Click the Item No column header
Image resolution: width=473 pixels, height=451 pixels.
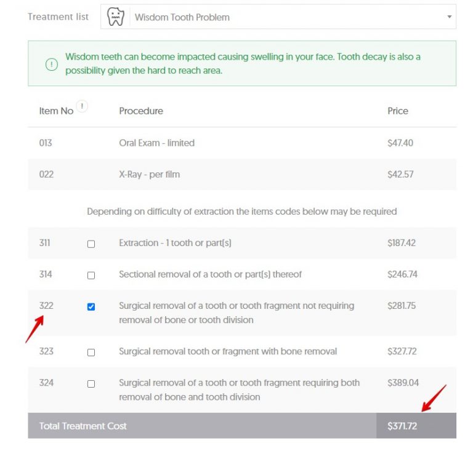coord(56,111)
